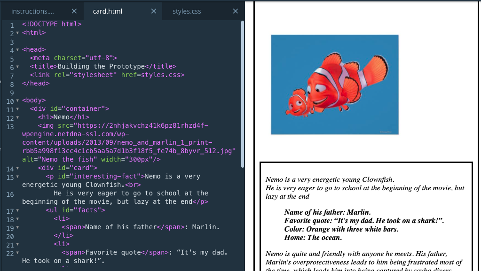481x271 pixels.
Task: Fold the Favorite quote span on line 22
Action: tap(17, 253)
